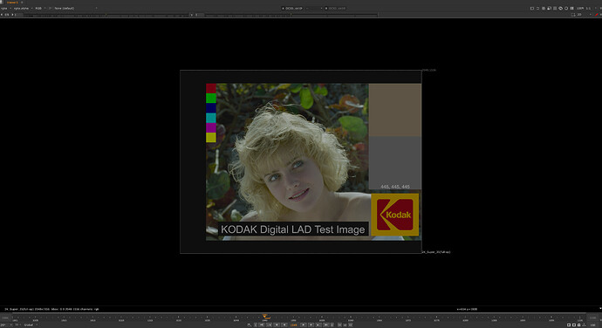This screenshot has width=602, height=328.
Task: Open the rgba.alpha channel dropdown
Action: [x=24, y=8]
